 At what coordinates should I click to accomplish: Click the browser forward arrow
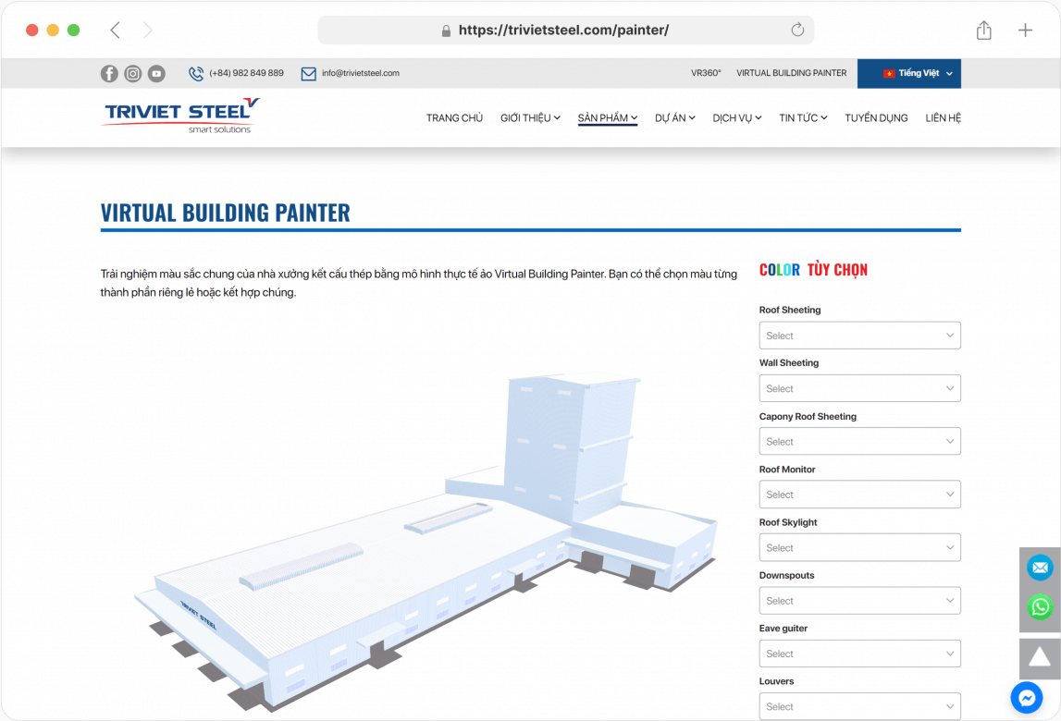(x=147, y=30)
